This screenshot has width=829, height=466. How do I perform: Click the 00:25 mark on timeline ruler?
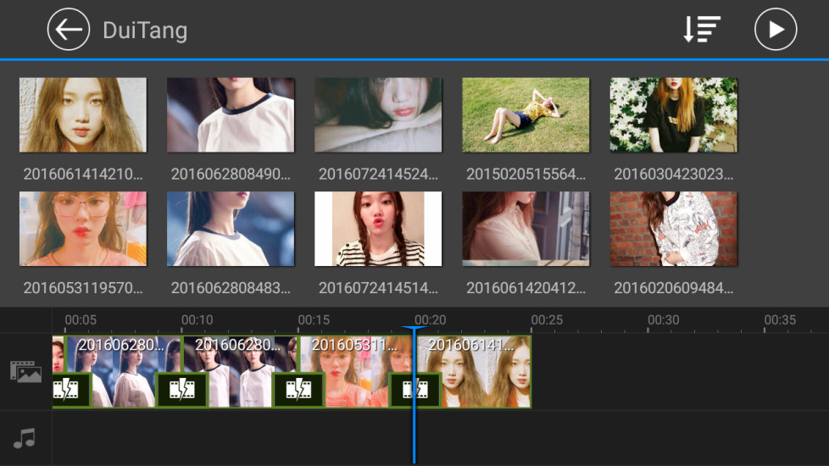click(x=547, y=320)
